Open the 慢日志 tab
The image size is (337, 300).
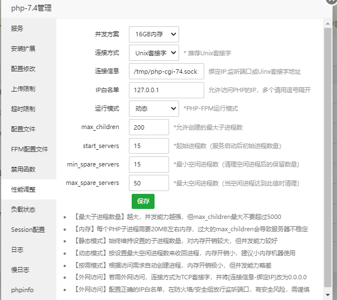(x=28, y=270)
